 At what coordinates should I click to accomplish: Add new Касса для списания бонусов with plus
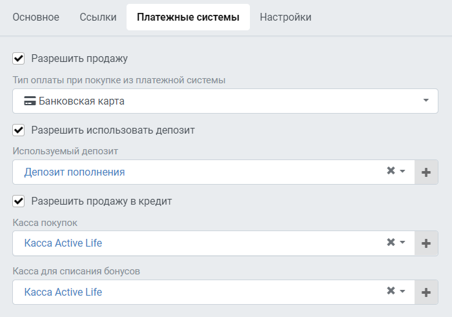tap(426, 292)
